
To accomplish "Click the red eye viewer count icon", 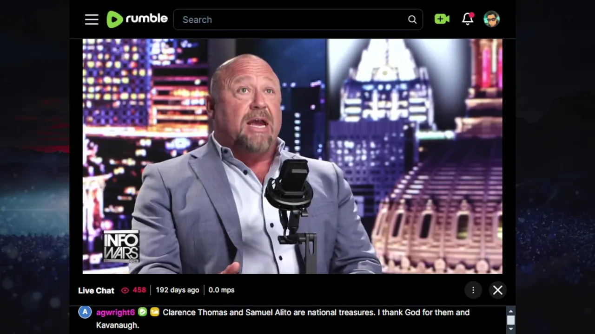I will pos(125,290).
